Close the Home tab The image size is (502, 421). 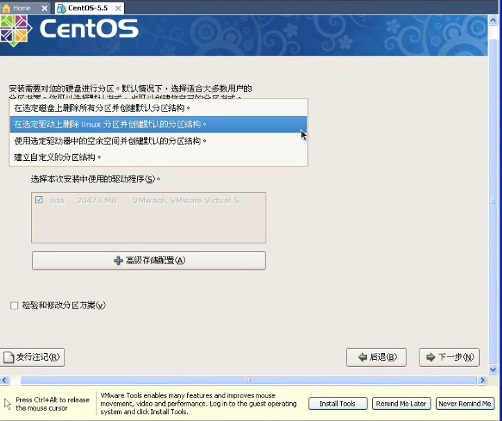coord(44,8)
